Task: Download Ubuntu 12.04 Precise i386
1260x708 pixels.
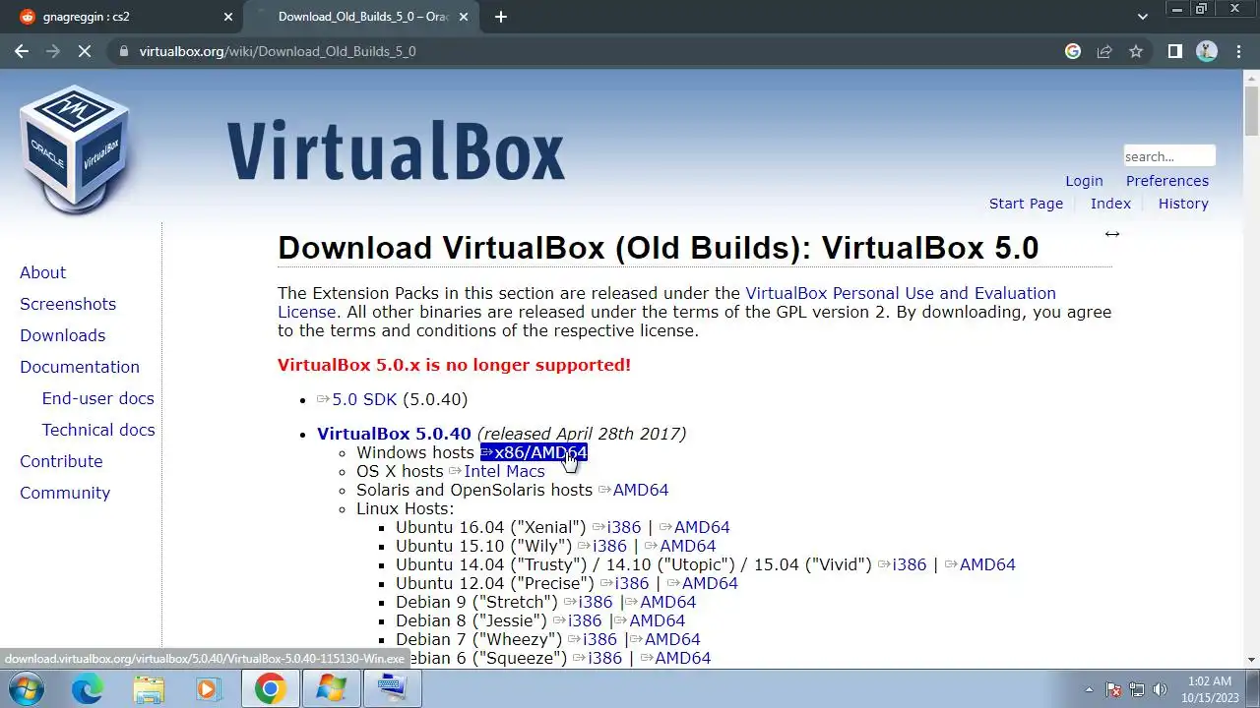Action: (625, 583)
